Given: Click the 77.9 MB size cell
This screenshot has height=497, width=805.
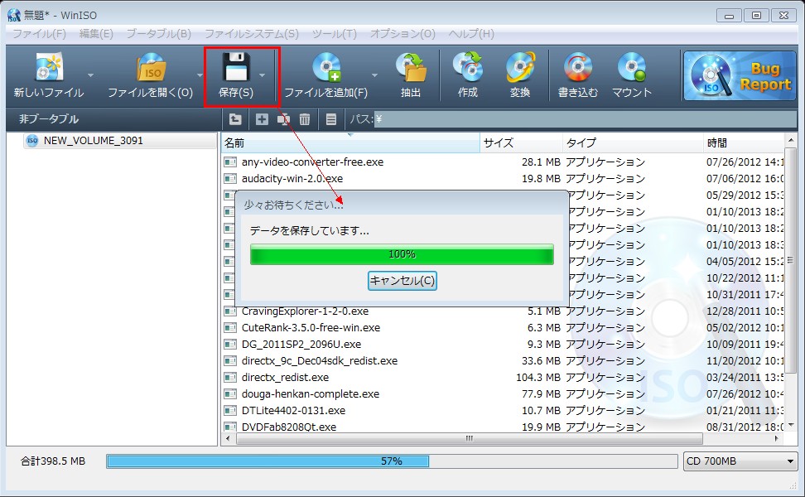Looking at the screenshot, I should (541, 393).
